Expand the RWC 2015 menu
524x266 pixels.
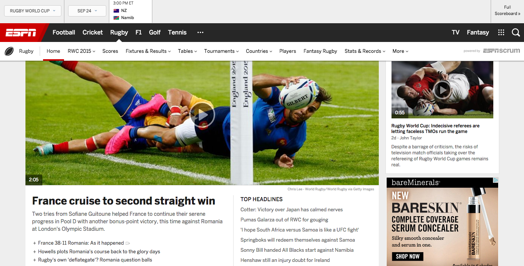(81, 51)
